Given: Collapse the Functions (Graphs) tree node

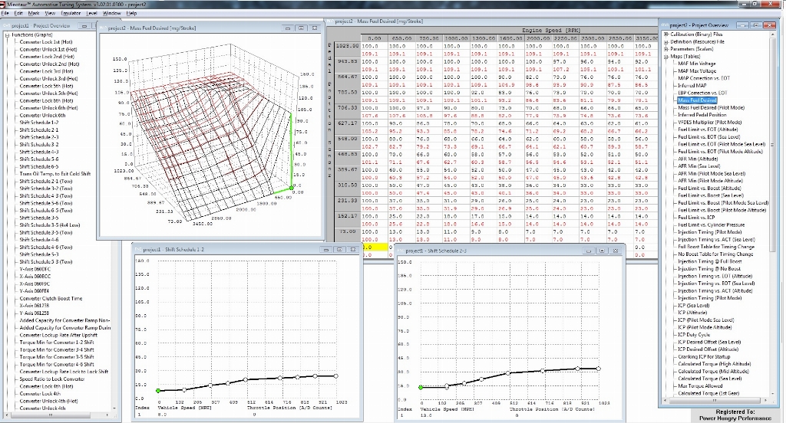Looking at the screenshot, I should [x=8, y=35].
